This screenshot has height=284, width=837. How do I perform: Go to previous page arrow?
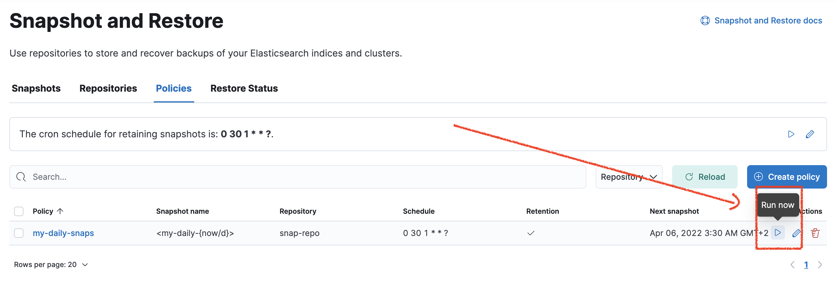(792, 265)
